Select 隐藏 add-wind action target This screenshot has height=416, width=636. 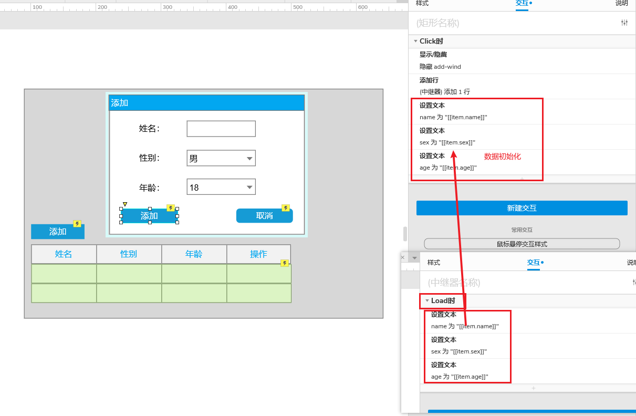tap(440, 67)
